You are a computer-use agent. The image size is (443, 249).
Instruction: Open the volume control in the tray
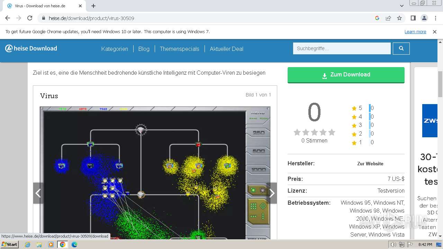(394, 245)
